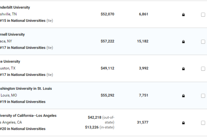Click the 3,992 enrollment figure for Rice
The width and height of the screenshot is (207, 138).
tap(144, 68)
